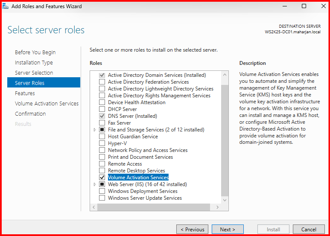
Task: Uncheck the Volume Activation Services checkbox
Action: [x=102, y=178]
